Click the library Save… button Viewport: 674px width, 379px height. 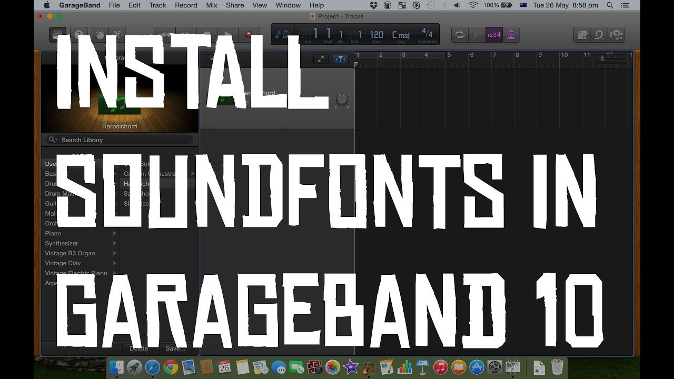[175, 348]
